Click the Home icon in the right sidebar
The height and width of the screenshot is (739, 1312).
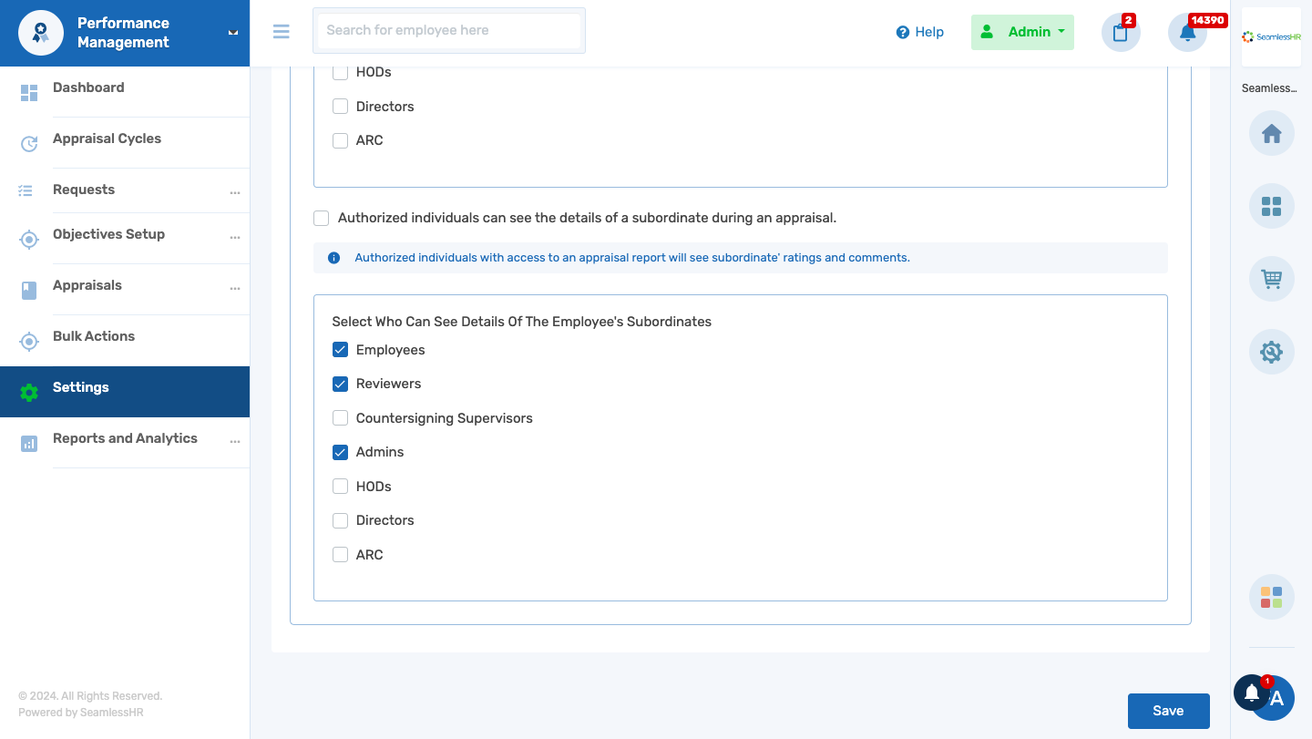click(1271, 133)
